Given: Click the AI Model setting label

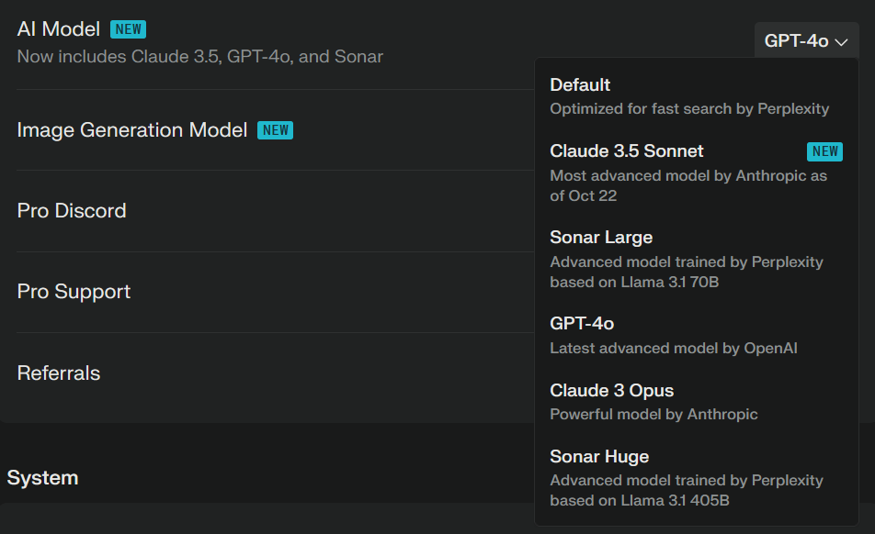Looking at the screenshot, I should click(x=59, y=29).
